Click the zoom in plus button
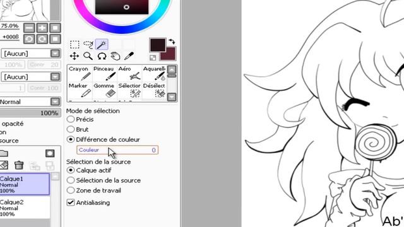The height and width of the screenshot is (227, 404). 42,28
